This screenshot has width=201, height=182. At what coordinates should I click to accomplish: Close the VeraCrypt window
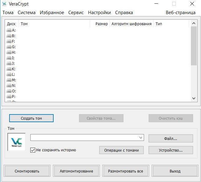tap(192, 4)
